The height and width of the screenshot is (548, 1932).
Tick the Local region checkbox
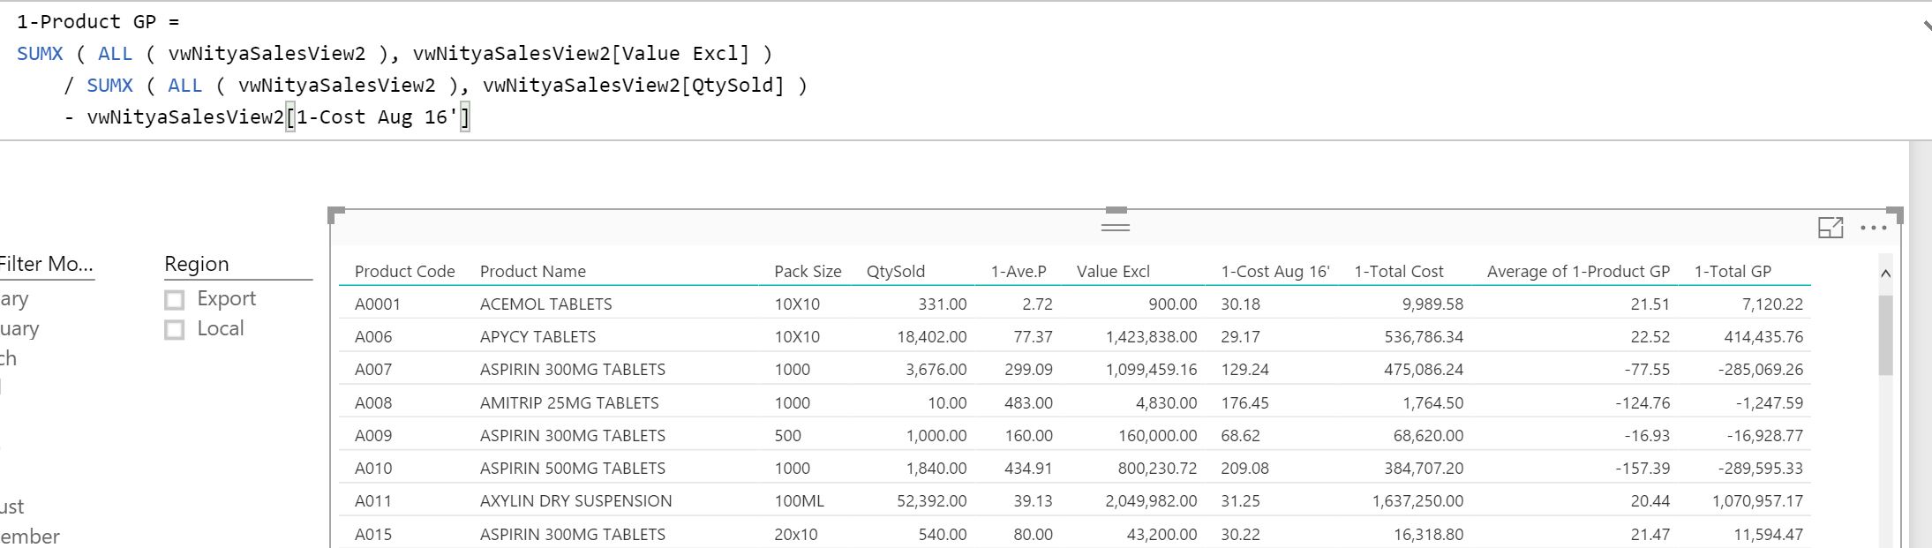point(175,330)
